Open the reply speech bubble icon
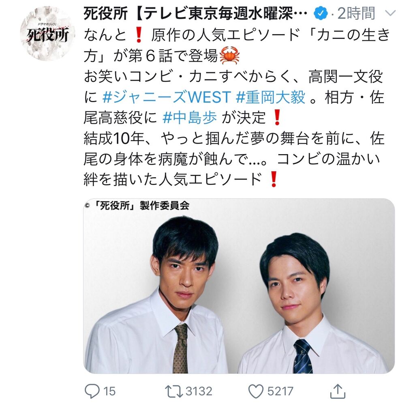This screenshot has height=408, width=415. point(92,391)
